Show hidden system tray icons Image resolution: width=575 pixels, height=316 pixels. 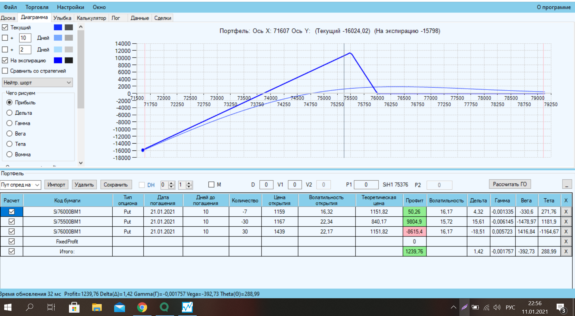point(453,307)
